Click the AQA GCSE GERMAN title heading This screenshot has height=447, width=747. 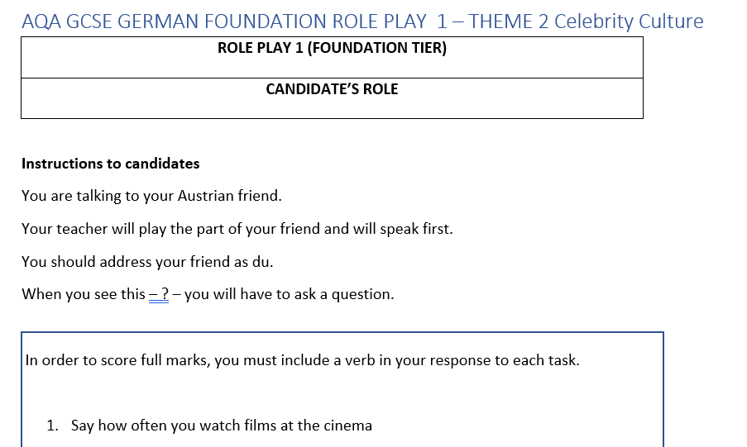362,21
